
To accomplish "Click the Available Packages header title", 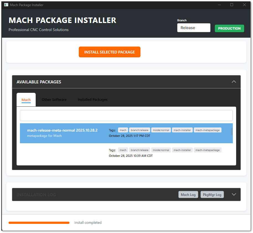I will point(39,82).
